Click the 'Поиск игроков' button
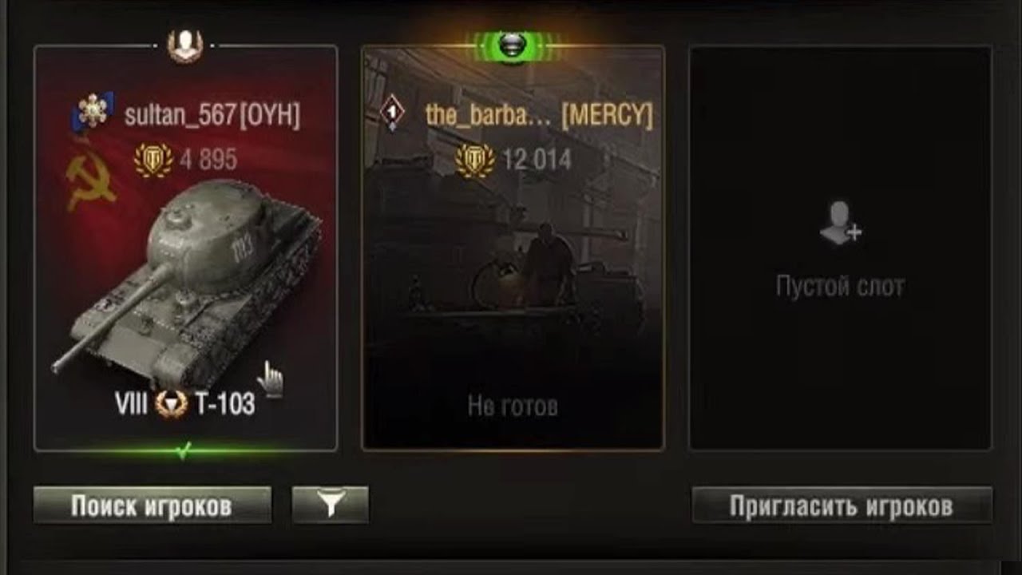The height and width of the screenshot is (575, 1022). pos(153,506)
